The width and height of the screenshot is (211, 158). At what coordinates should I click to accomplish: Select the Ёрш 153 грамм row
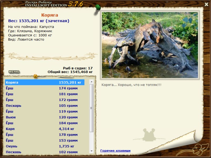tap(45, 140)
